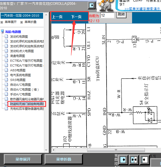This screenshot has width=161, height=167.
Task: Focus the current page number field
Action: tap(107, 15)
